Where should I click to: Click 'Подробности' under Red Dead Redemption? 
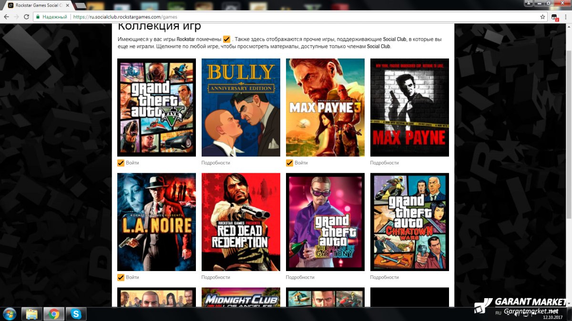[x=216, y=277]
